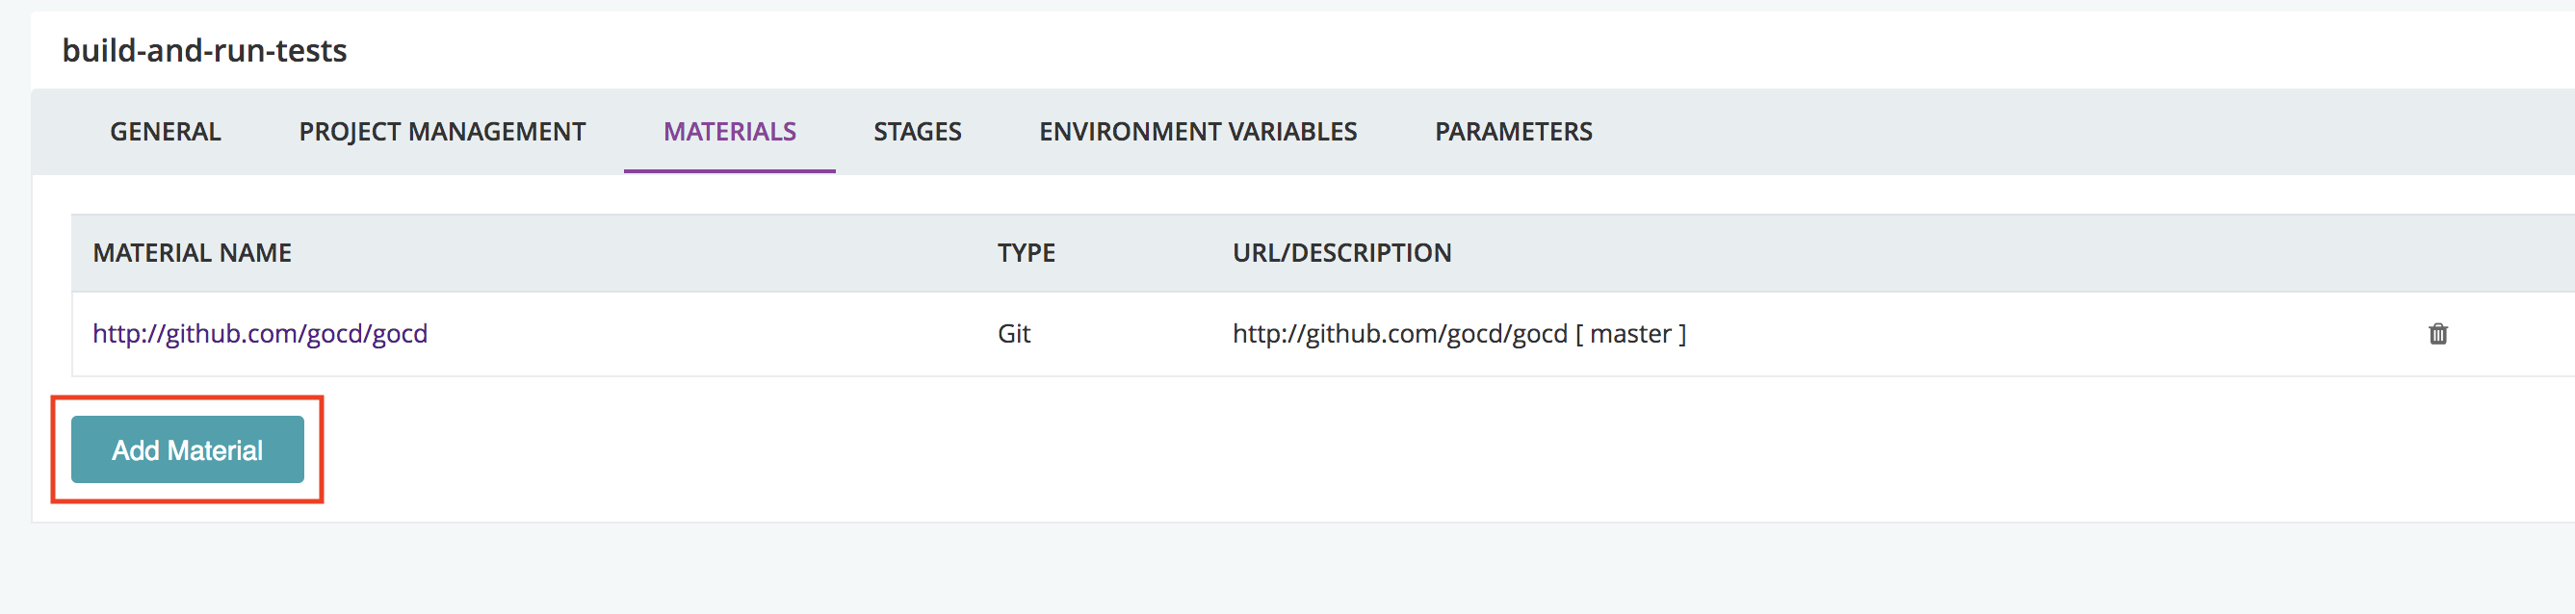Click the URL/Description column header
The width and height of the screenshot is (2575, 614).
pos(1341,253)
